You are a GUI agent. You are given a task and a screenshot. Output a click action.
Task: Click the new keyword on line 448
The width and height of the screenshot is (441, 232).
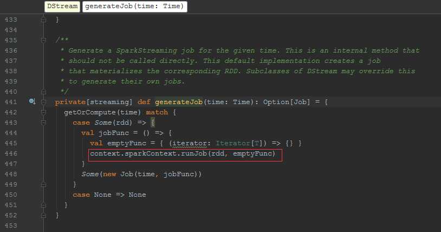pos(109,174)
